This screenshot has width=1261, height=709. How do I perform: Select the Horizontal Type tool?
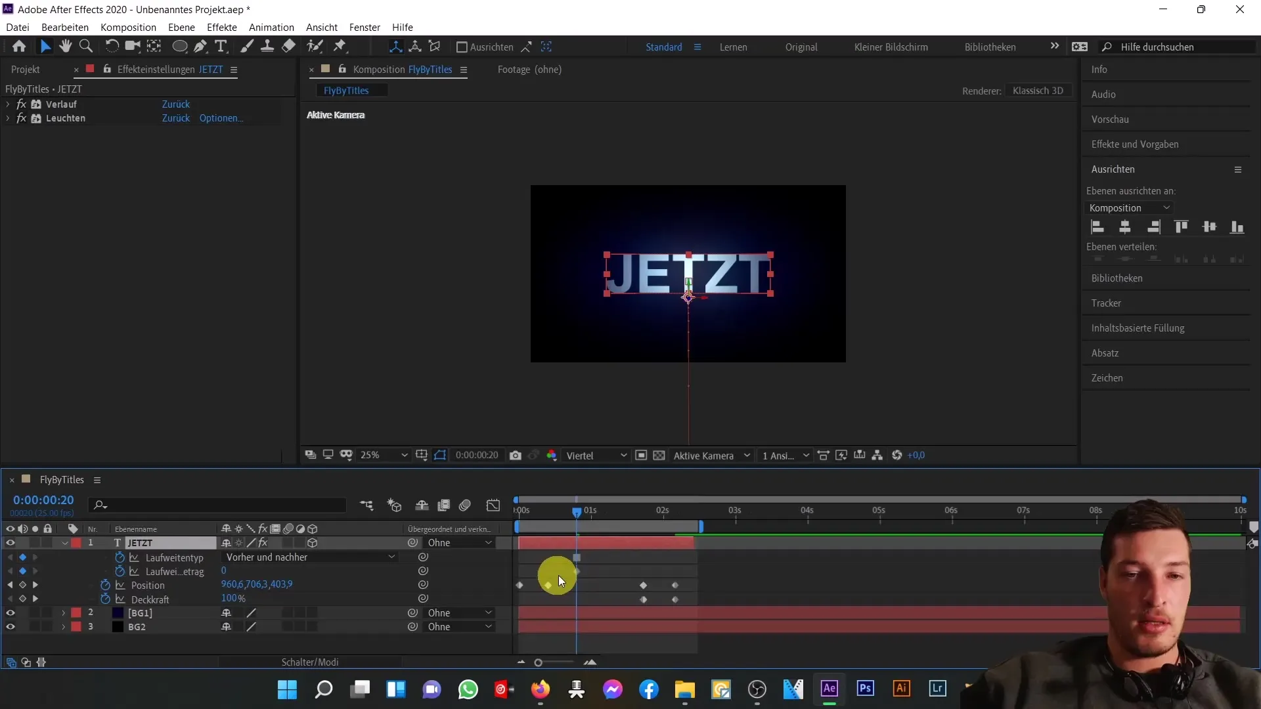pos(221,46)
